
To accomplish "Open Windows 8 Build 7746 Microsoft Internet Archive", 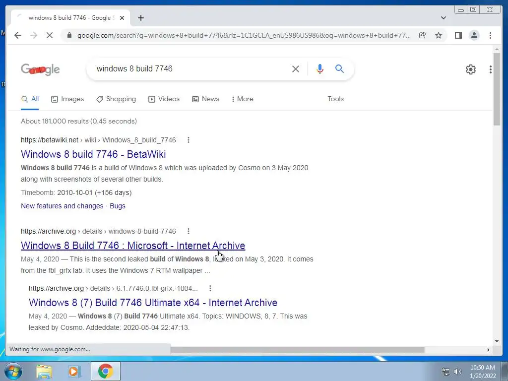I will pyautogui.click(x=133, y=246).
